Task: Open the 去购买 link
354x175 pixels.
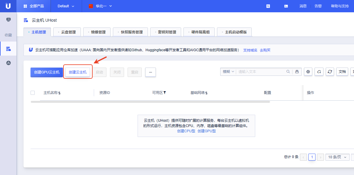Action: point(265,50)
